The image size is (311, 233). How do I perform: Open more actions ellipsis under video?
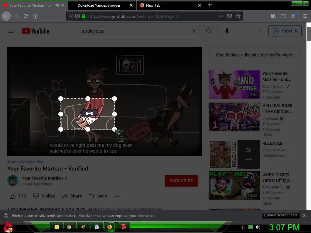(x=117, y=196)
